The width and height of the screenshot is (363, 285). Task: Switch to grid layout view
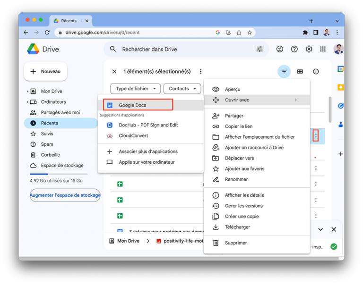[x=300, y=72]
